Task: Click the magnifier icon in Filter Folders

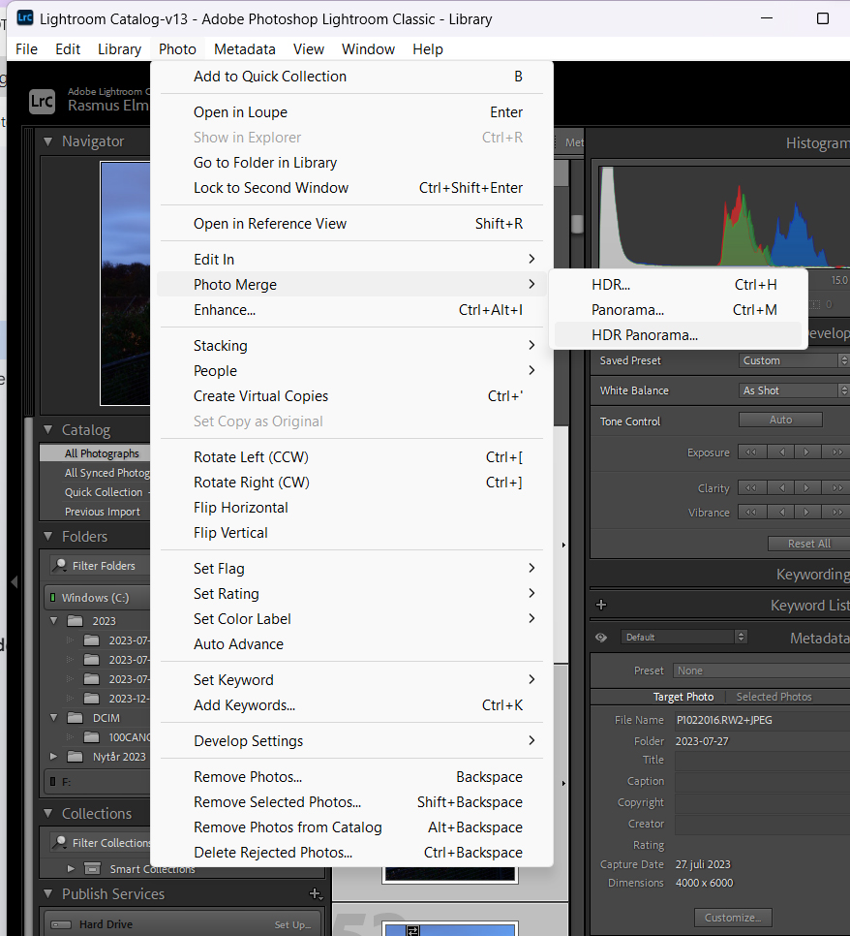Action: pyautogui.click(x=60, y=566)
